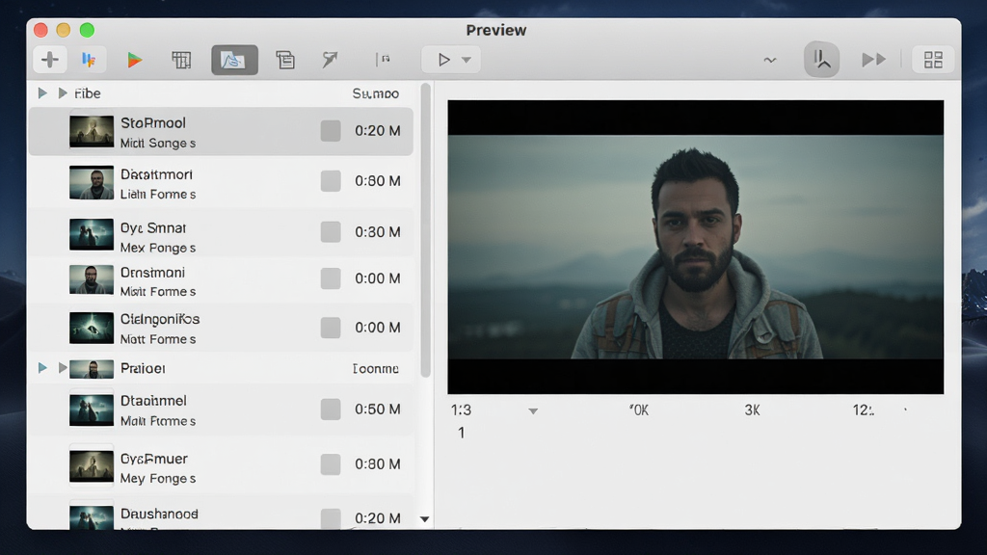Screen dimensions: 987x555
Task: Click the orange-green play arrow icon
Action: 134,60
